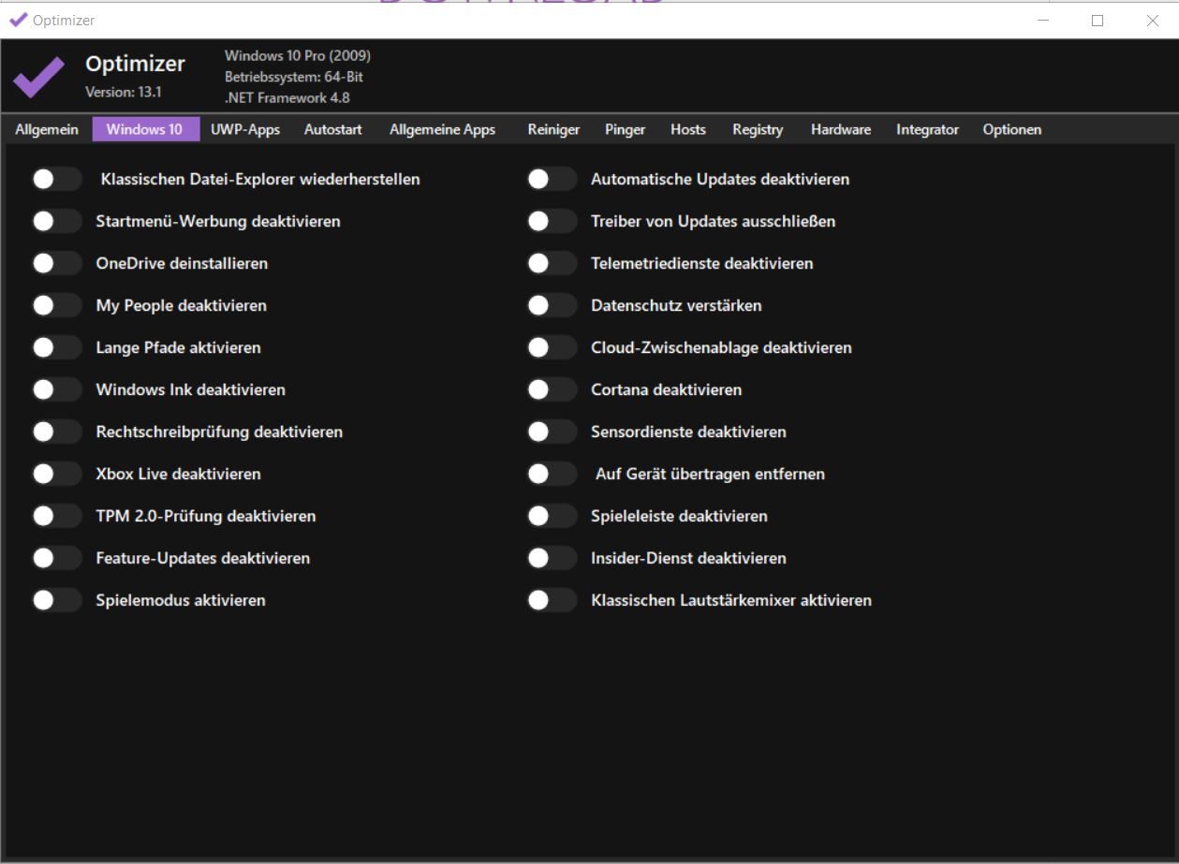Toggle 'Datenschutz verstärken' switch
This screenshot has height=864, width=1179.
click(x=552, y=305)
